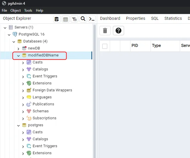Switch to the Statistics tab
This screenshot has width=190, height=158.
[x=173, y=18]
